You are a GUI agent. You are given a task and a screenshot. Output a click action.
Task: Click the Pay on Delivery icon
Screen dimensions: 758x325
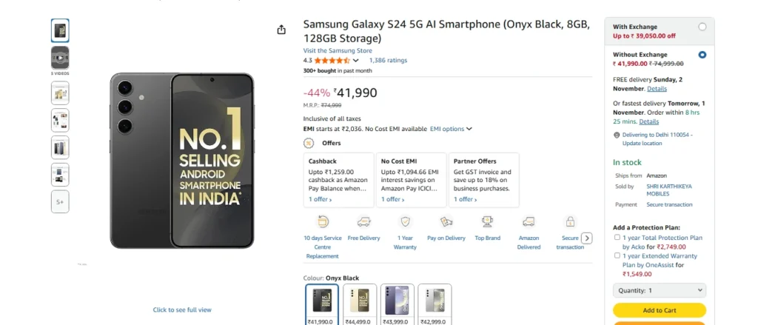coord(446,221)
